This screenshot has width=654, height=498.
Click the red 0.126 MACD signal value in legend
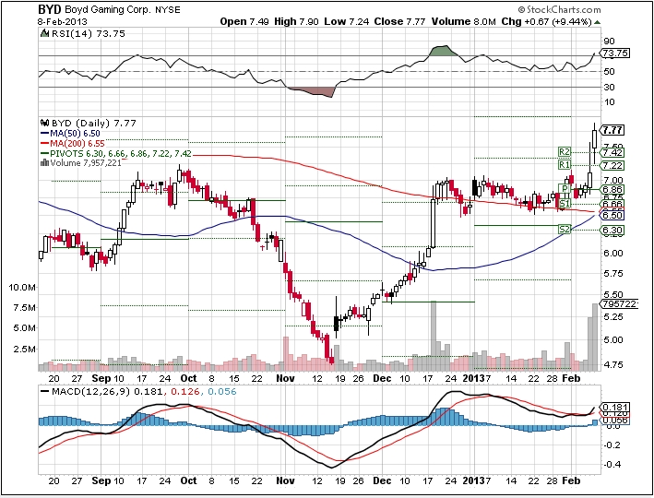pos(184,392)
